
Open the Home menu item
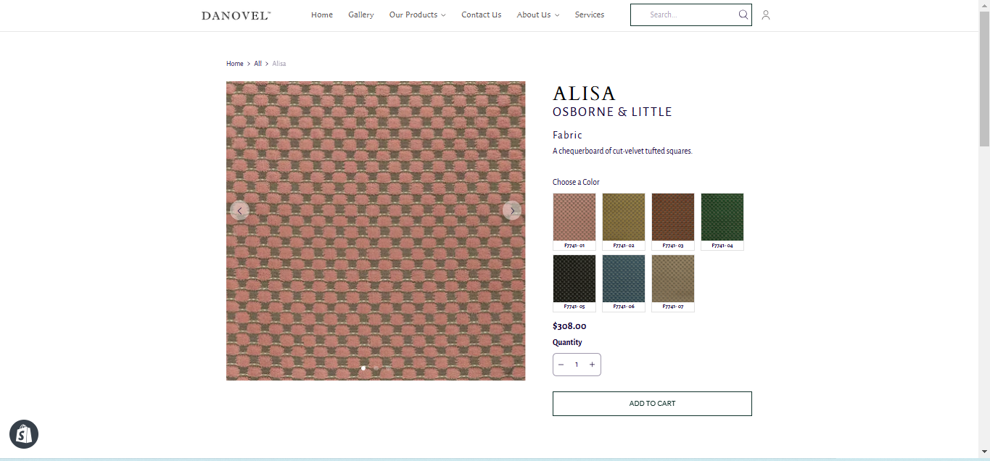(322, 14)
